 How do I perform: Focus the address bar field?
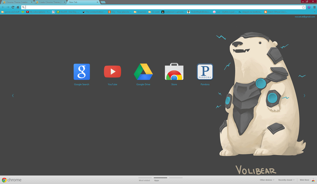[x=162, y=7]
